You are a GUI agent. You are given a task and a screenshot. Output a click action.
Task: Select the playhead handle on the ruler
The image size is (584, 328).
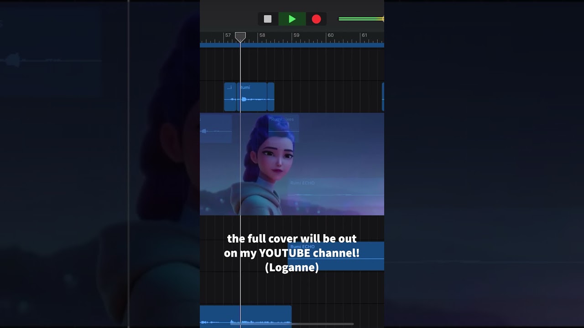(x=240, y=37)
